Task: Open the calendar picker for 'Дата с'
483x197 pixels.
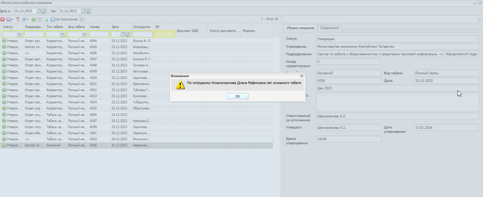Action: coord(39,11)
